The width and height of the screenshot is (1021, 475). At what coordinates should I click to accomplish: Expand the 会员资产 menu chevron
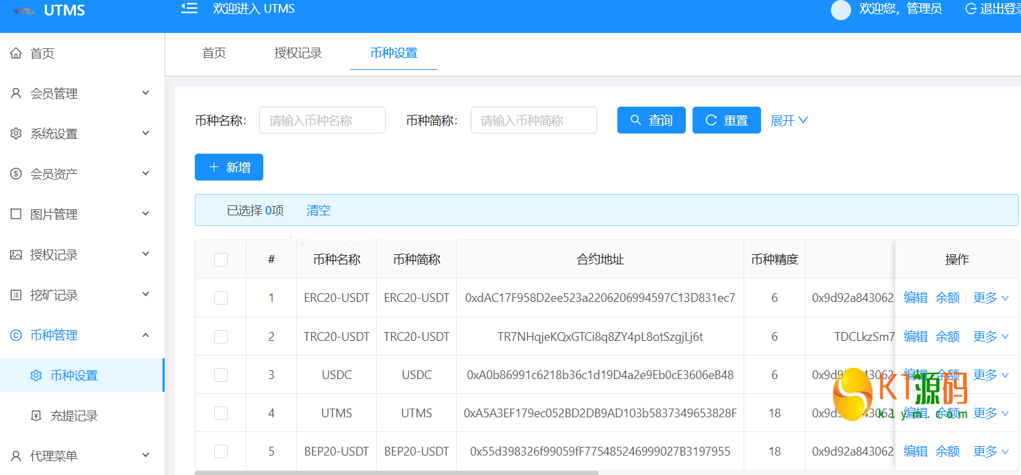(146, 174)
